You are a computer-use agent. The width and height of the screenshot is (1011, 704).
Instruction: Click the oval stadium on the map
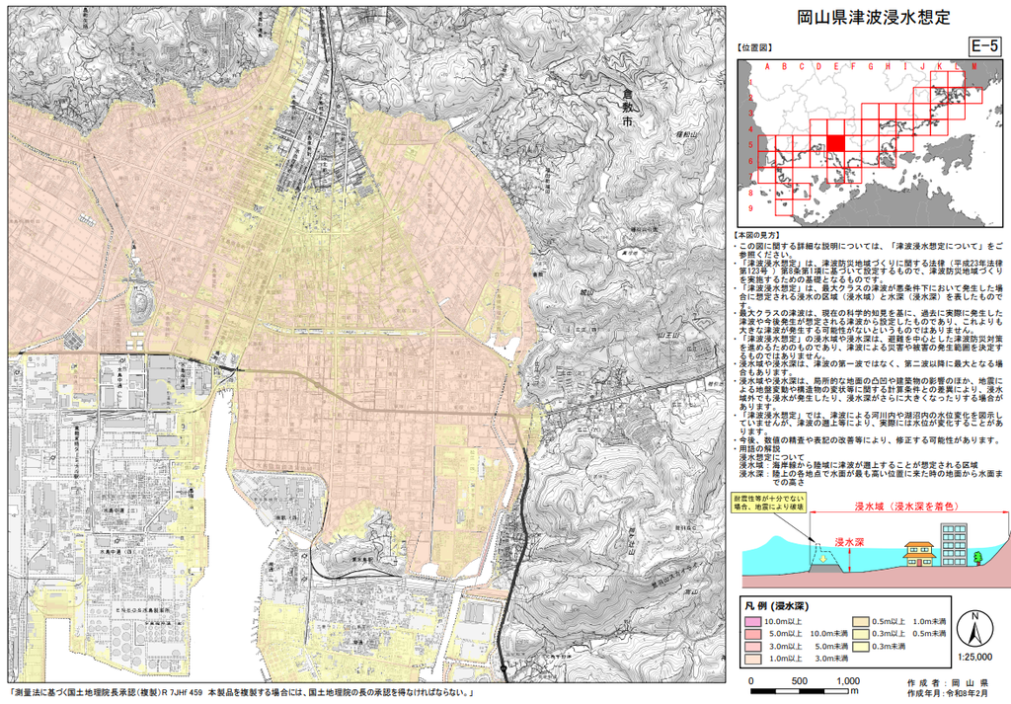(140, 304)
